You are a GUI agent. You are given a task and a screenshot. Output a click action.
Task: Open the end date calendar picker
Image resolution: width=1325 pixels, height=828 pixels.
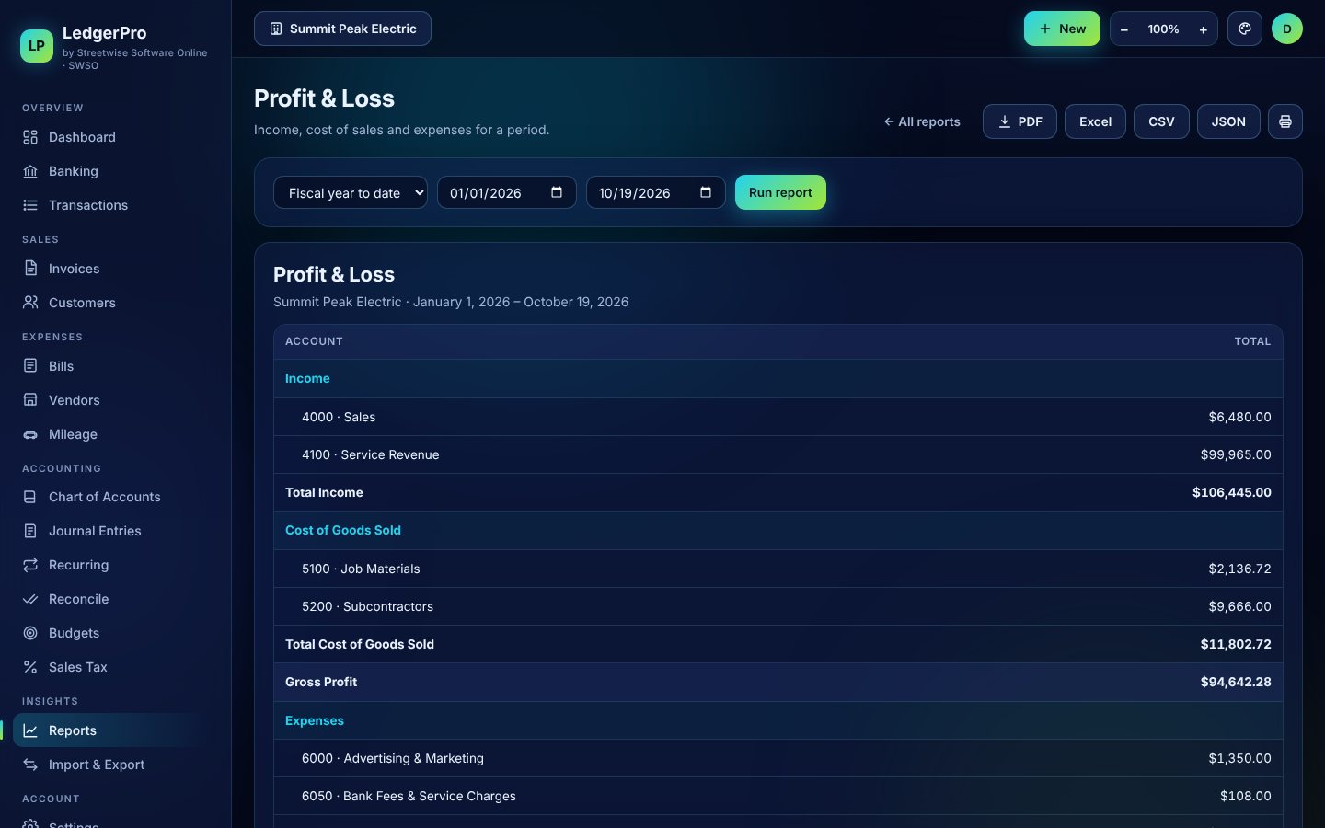[x=706, y=192]
